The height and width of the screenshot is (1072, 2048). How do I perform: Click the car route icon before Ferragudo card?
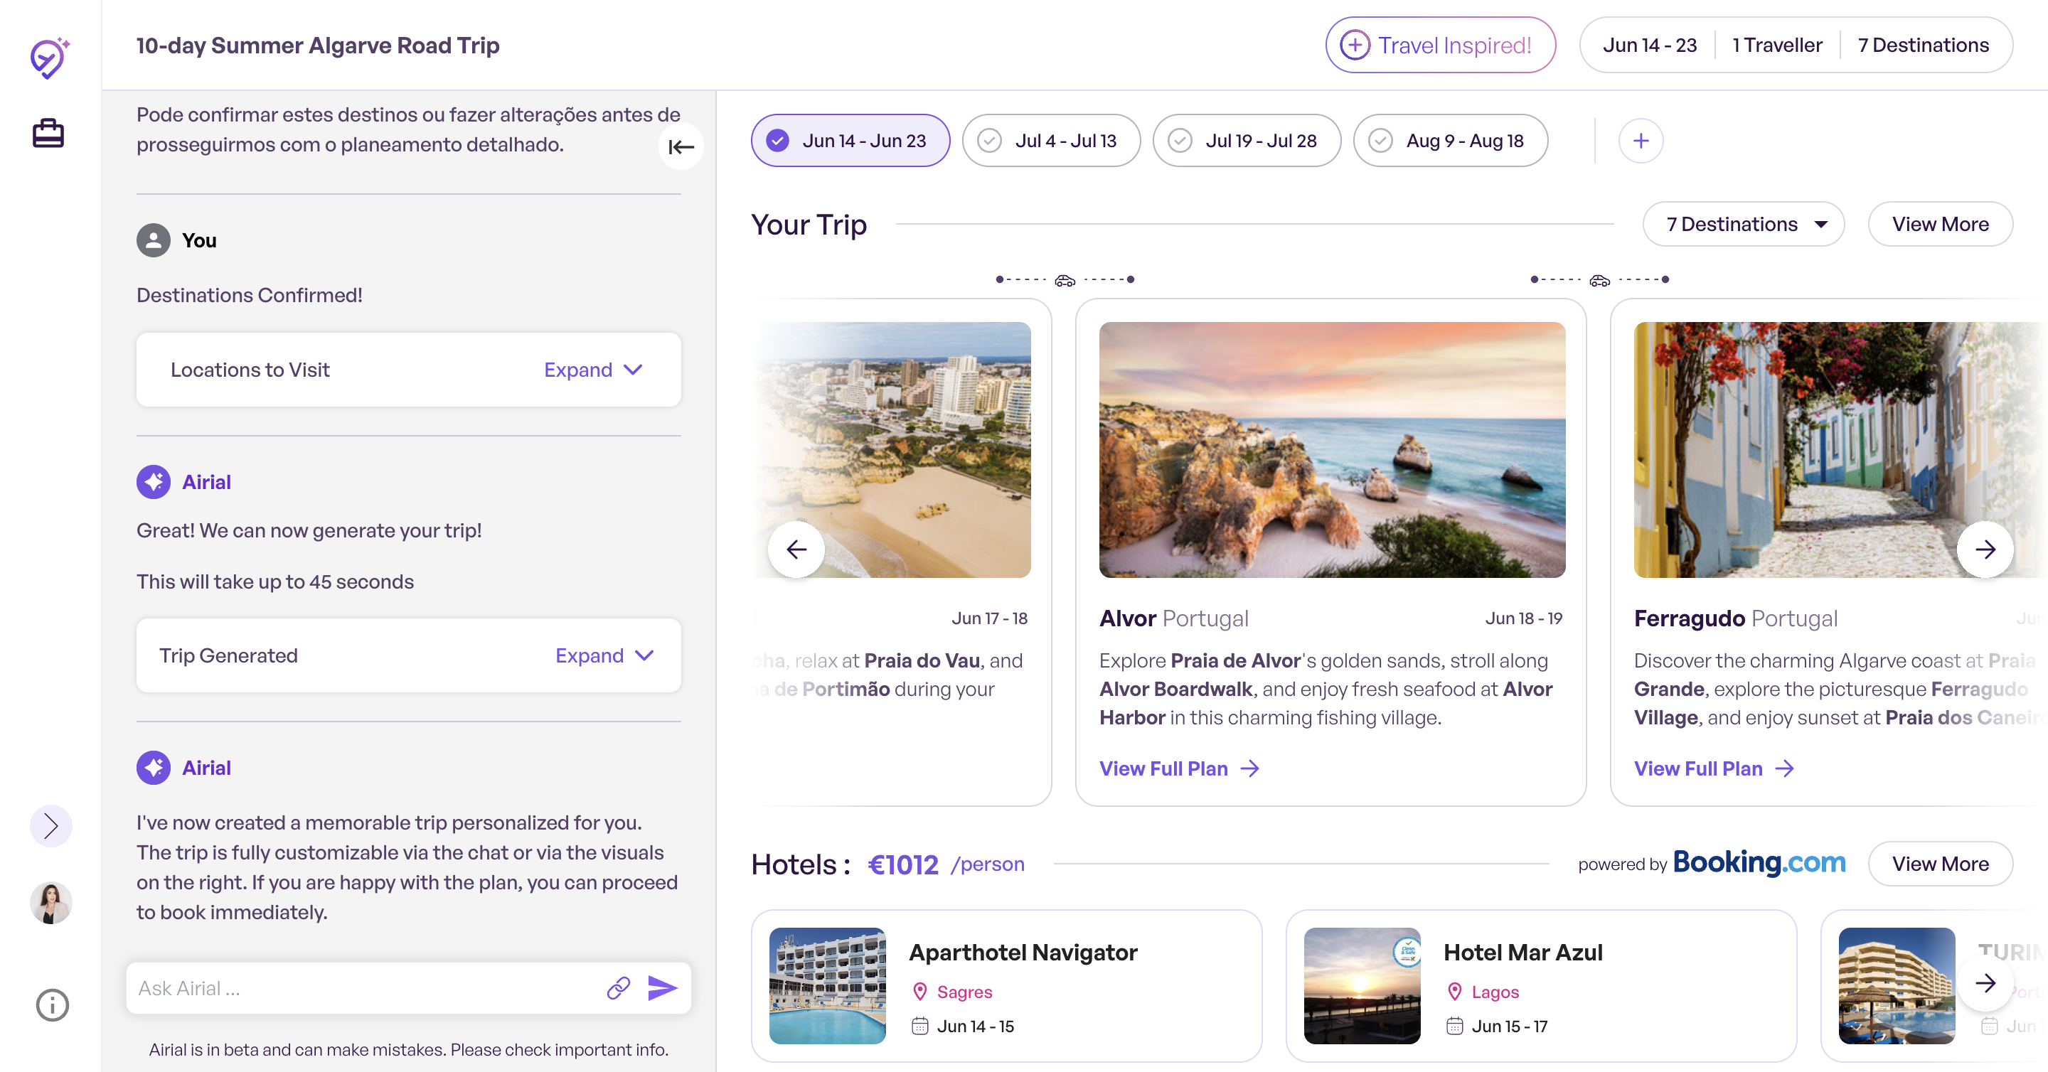[1599, 279]
